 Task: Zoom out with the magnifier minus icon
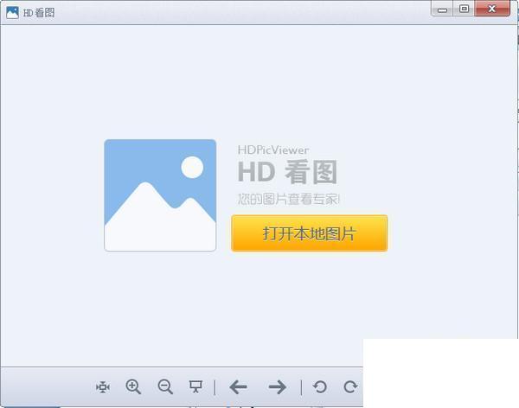coord(165,386)
